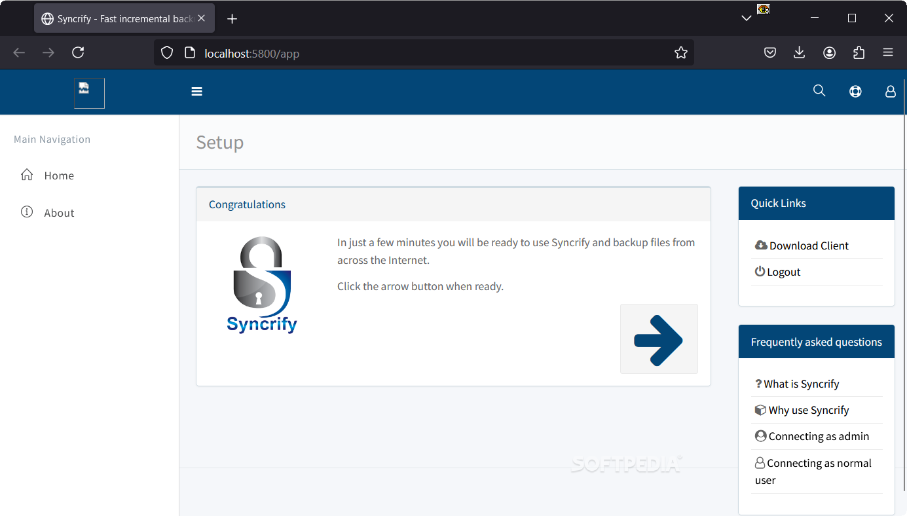Image resolution: width=907 pixels, height=516 pixels.
Task: Open the user profile icon in the header
Action: click(x=891, y=92)
